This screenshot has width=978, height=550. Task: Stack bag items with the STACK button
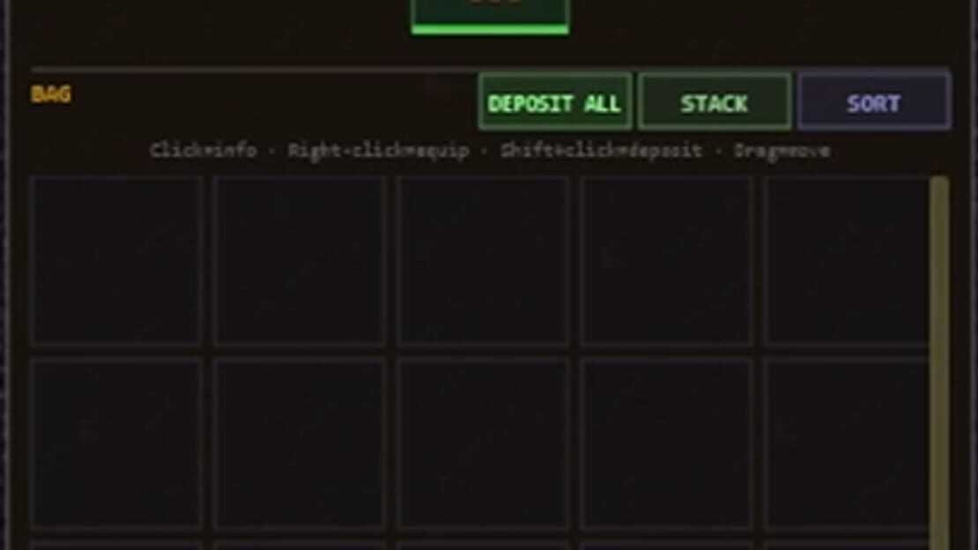[x=715, y=101]
